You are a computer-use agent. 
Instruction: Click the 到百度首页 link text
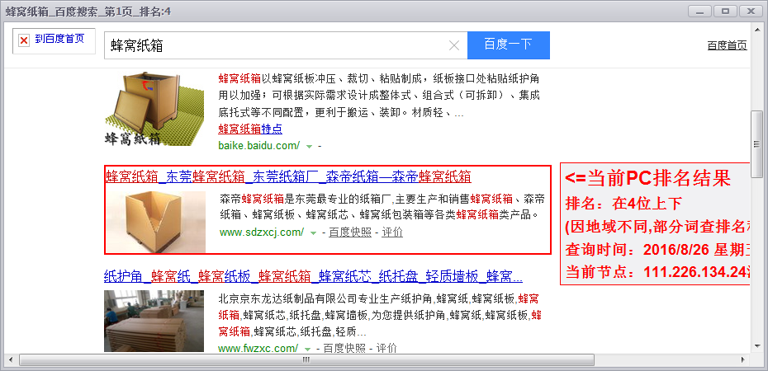59,39
